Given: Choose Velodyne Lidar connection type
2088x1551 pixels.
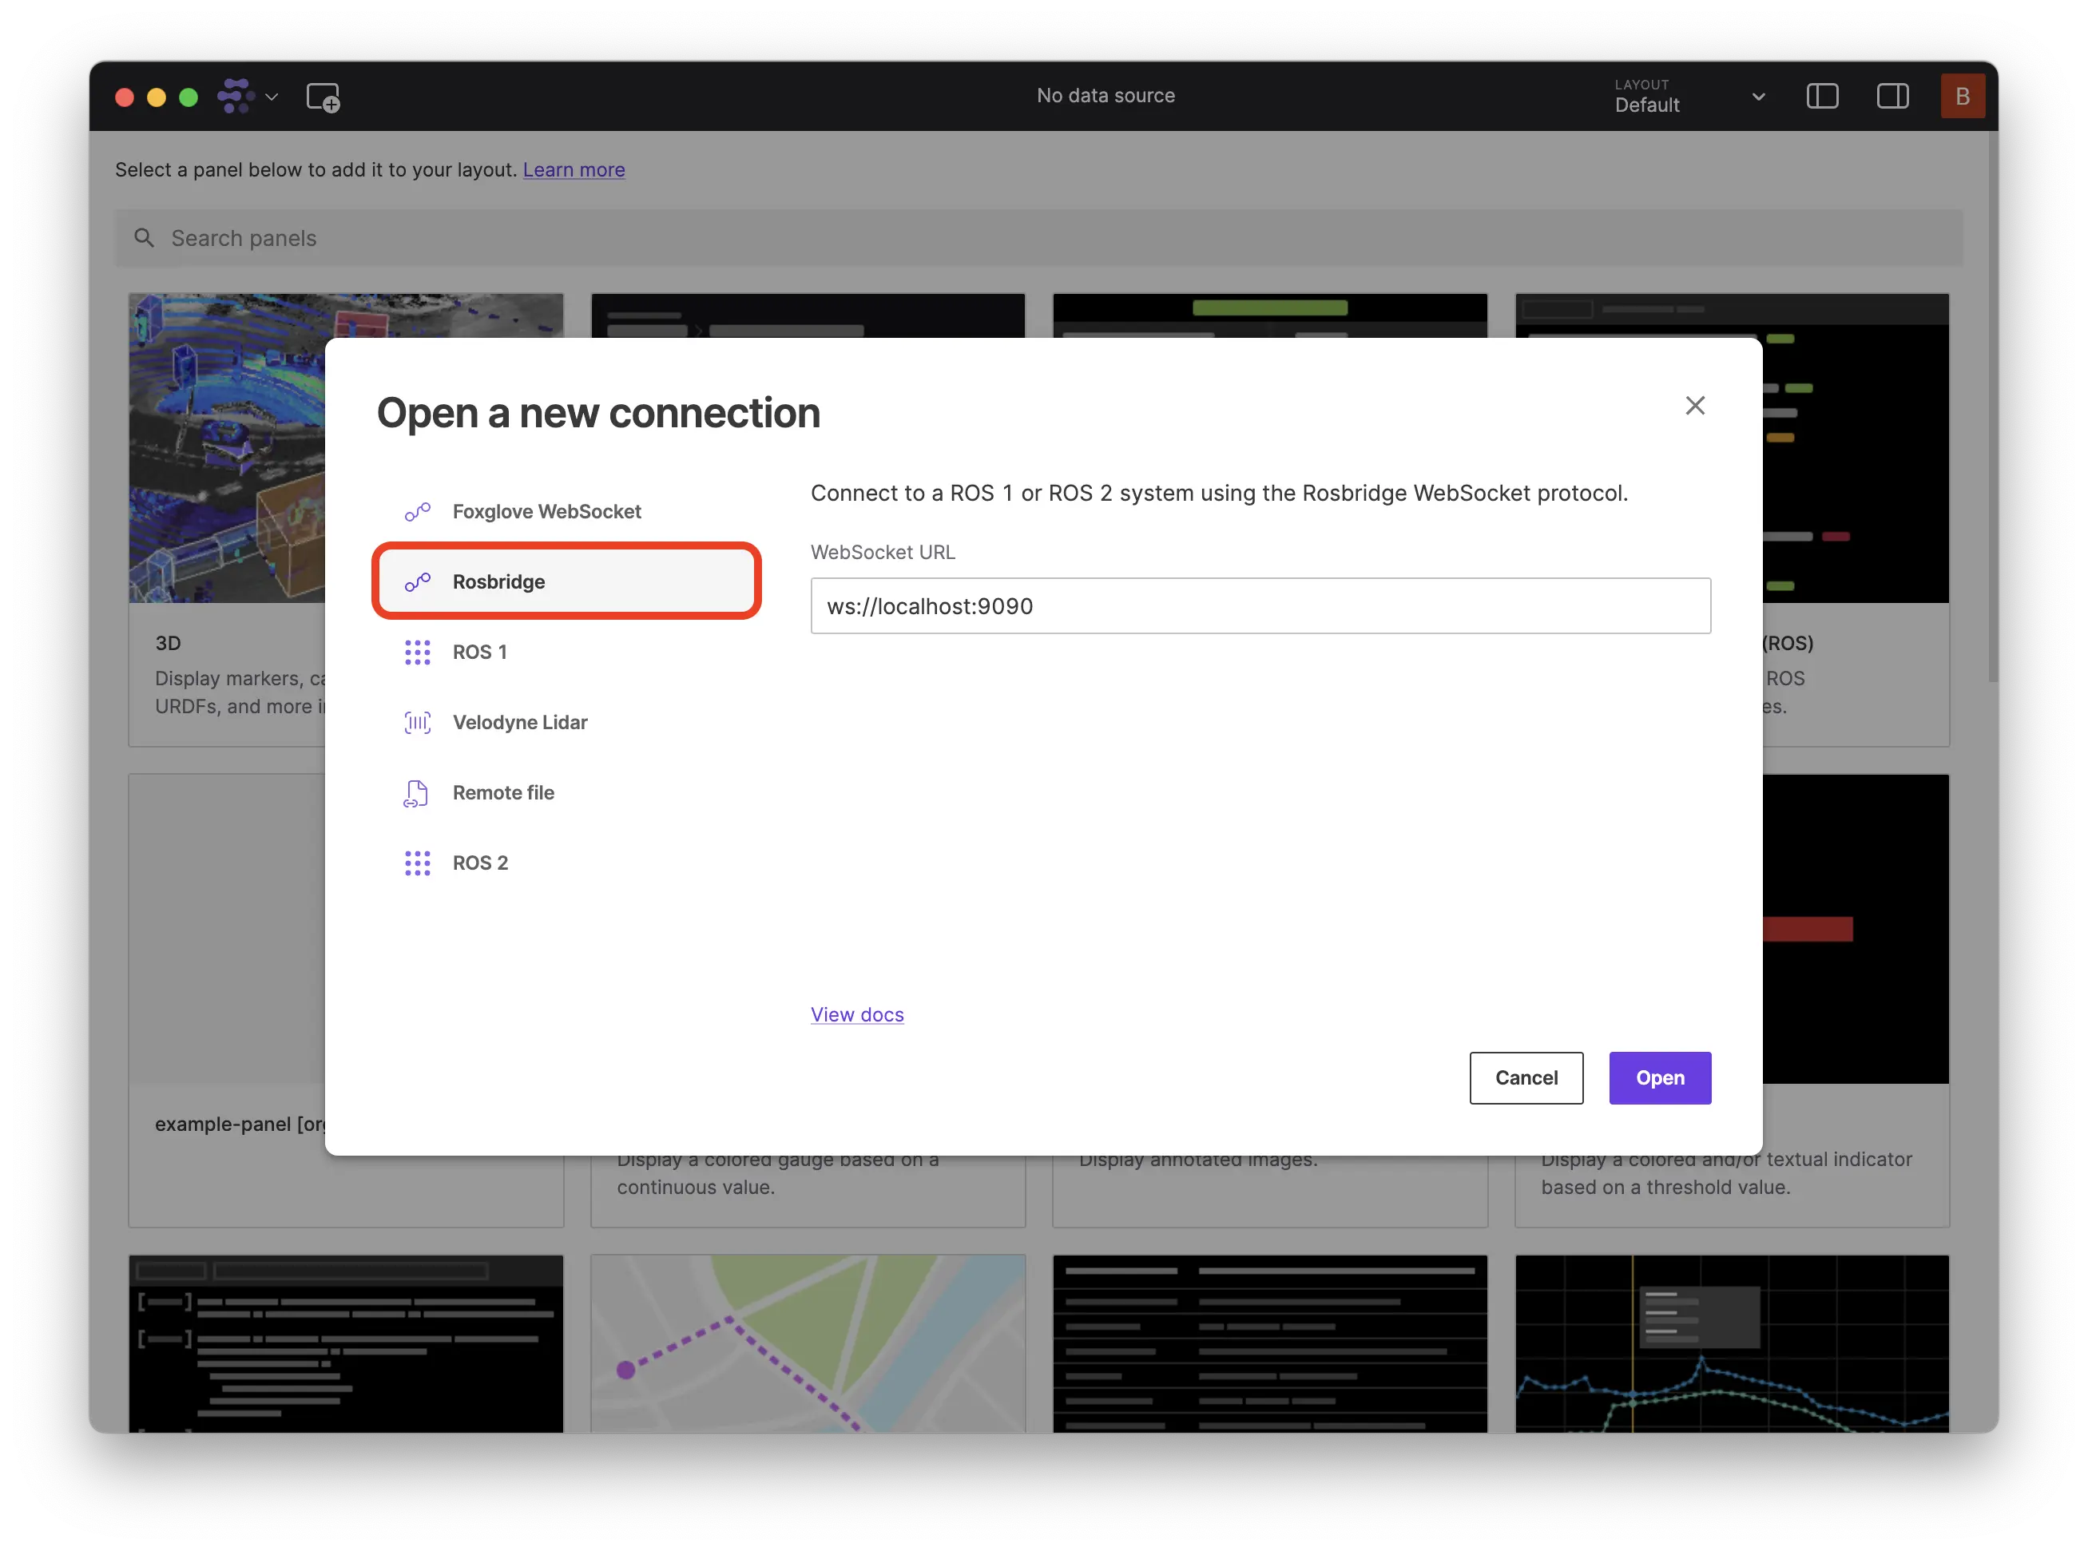Looking at the screenshot, I should 566,722.
